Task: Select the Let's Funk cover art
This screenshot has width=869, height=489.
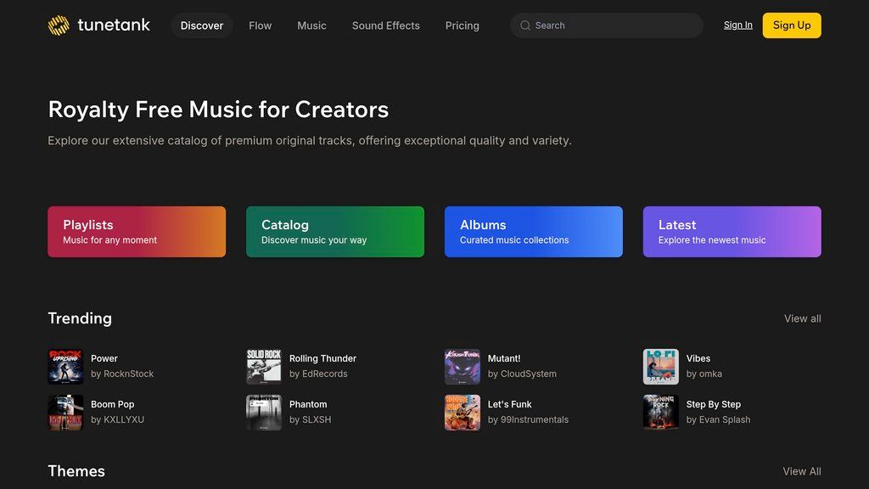Action: [x=463, y=413]
